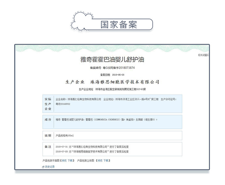Viewport: 225px width, 185px height.
Task: Select the 实际生产企业 row label
Action: click(x=48, y=104)
